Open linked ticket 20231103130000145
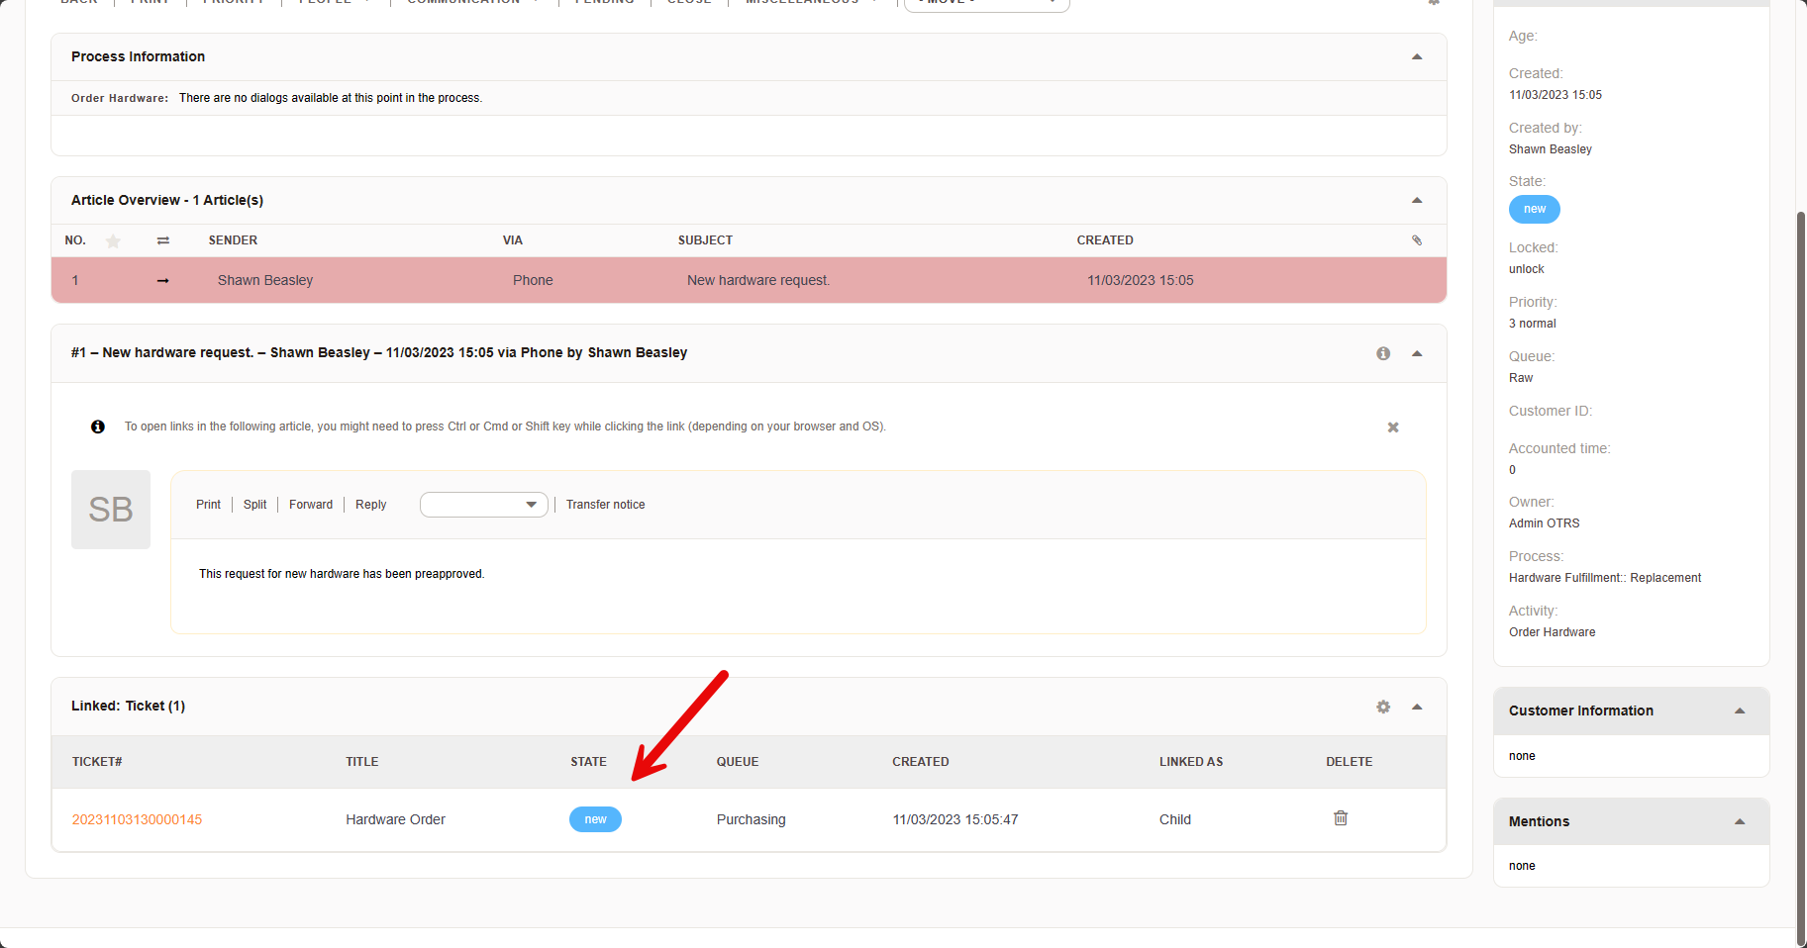Viewport: 1807px width, 948px height. 137,819
